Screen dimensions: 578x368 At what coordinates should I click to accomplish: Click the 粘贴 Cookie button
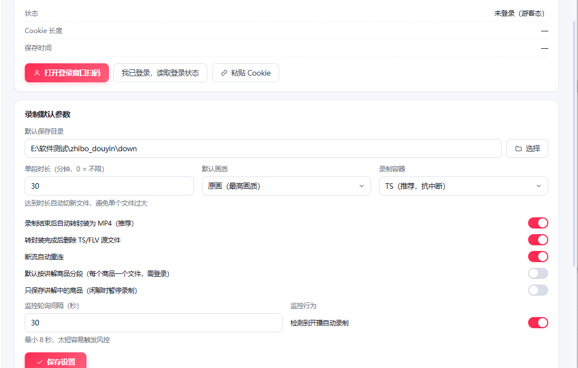click(246, 73)
